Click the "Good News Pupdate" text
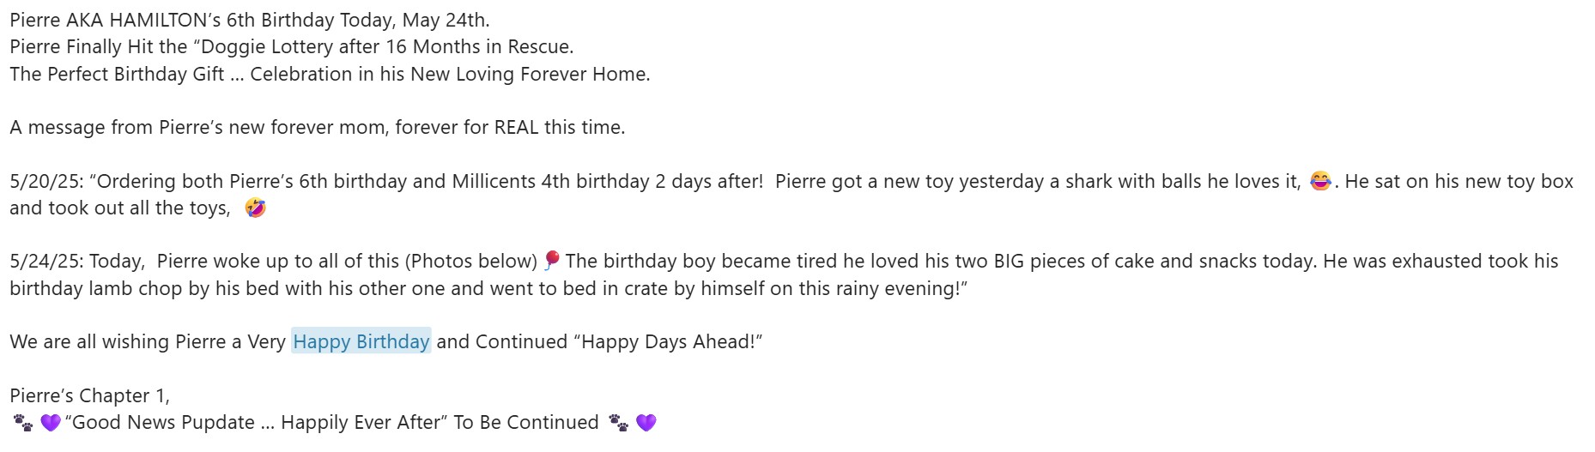 163,423
